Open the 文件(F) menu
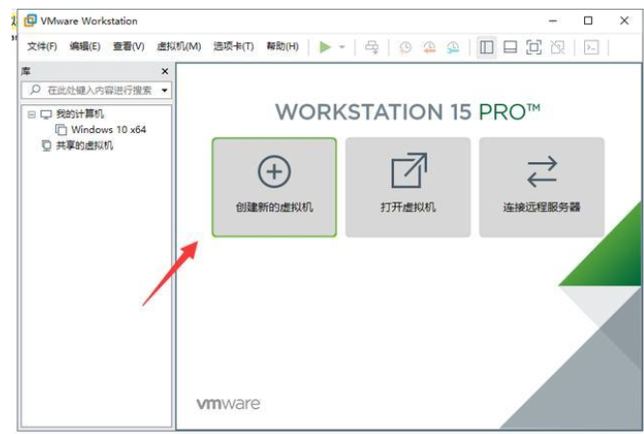Screen dimensions: 644x434 (x=42, y=47)
